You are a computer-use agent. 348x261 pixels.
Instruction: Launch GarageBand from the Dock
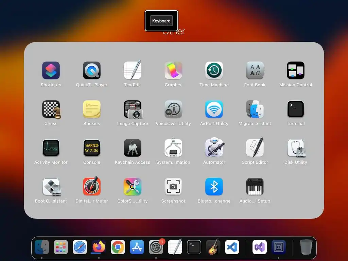(213, 247)
